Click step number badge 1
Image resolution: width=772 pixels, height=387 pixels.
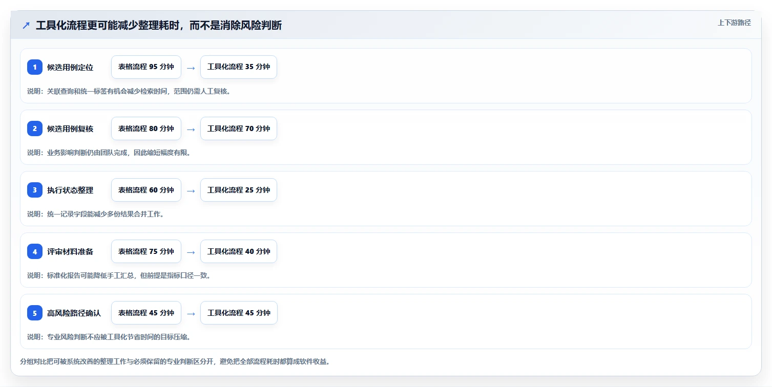pos(35,67)
